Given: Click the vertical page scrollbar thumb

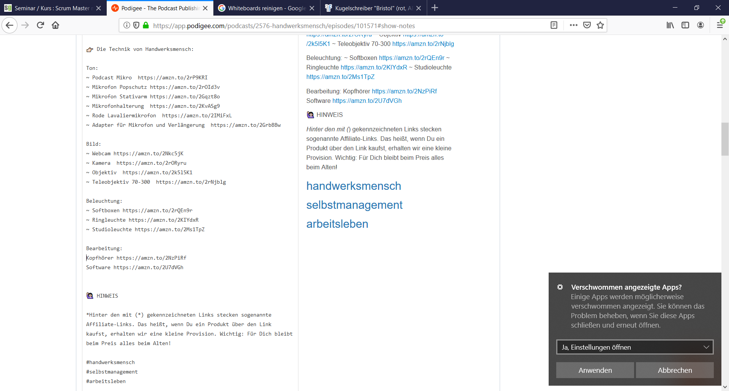Looking at the screenshot, I should tap(725, 139).
